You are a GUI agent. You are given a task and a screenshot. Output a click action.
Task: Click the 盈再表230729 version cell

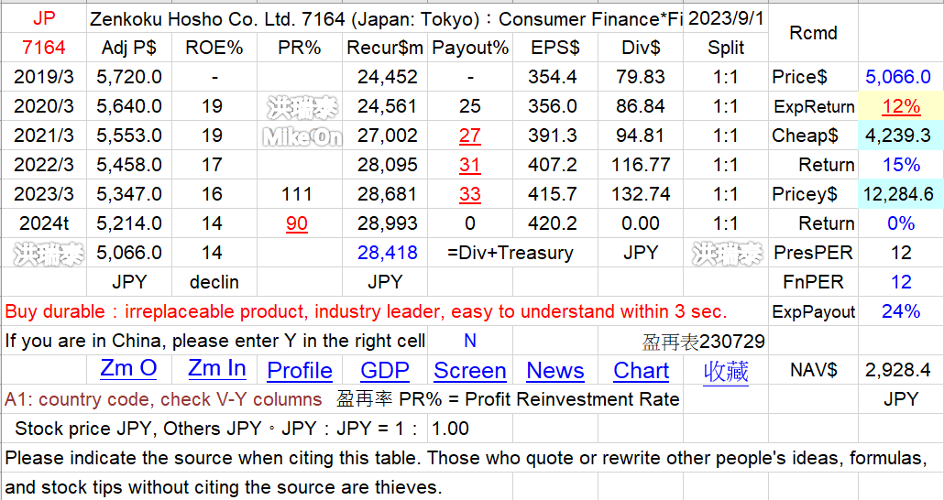pos(703,342)
